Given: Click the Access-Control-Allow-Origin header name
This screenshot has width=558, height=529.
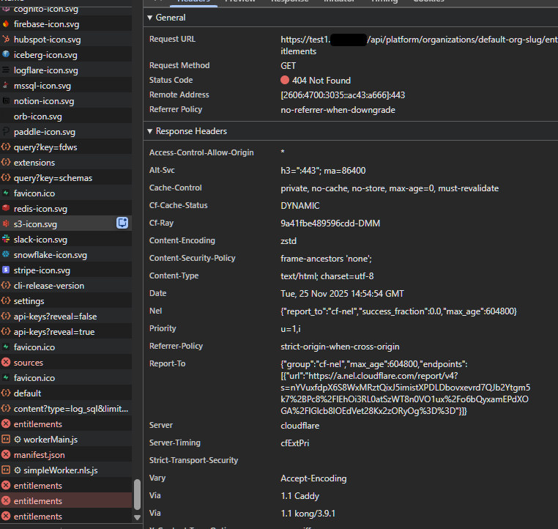Looking at the screenshot, I should click(x=201, y=152).
